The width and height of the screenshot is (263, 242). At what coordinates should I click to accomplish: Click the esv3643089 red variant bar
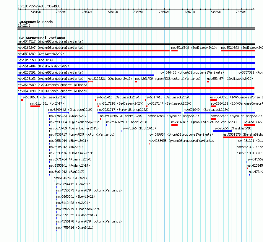click(136, 88)
